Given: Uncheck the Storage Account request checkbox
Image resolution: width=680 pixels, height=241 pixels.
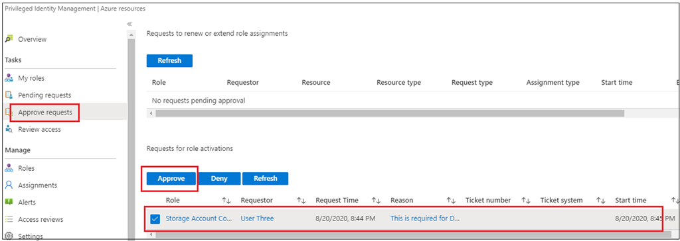Looking at the screenshot, I should point(155,219).
